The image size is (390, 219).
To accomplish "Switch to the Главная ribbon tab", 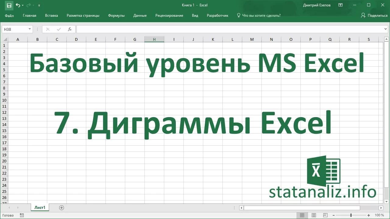I will click(x=30, y=16).
